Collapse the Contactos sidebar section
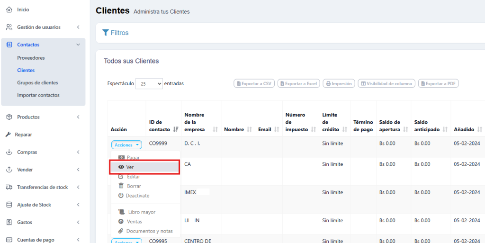 tap(78, 45)
